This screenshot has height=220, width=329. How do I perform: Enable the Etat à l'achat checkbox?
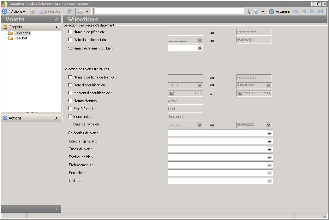click(x=70, y=108)
